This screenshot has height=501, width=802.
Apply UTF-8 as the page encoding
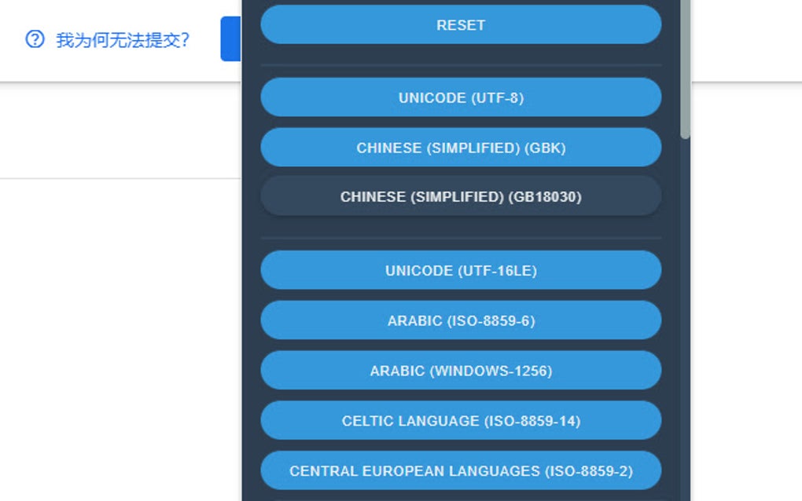point(461,97)
